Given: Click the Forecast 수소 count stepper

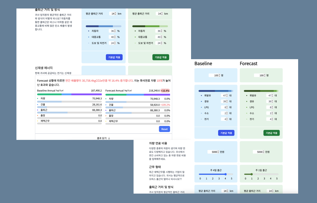Looking at the screenshot, I should coord(272,113).
